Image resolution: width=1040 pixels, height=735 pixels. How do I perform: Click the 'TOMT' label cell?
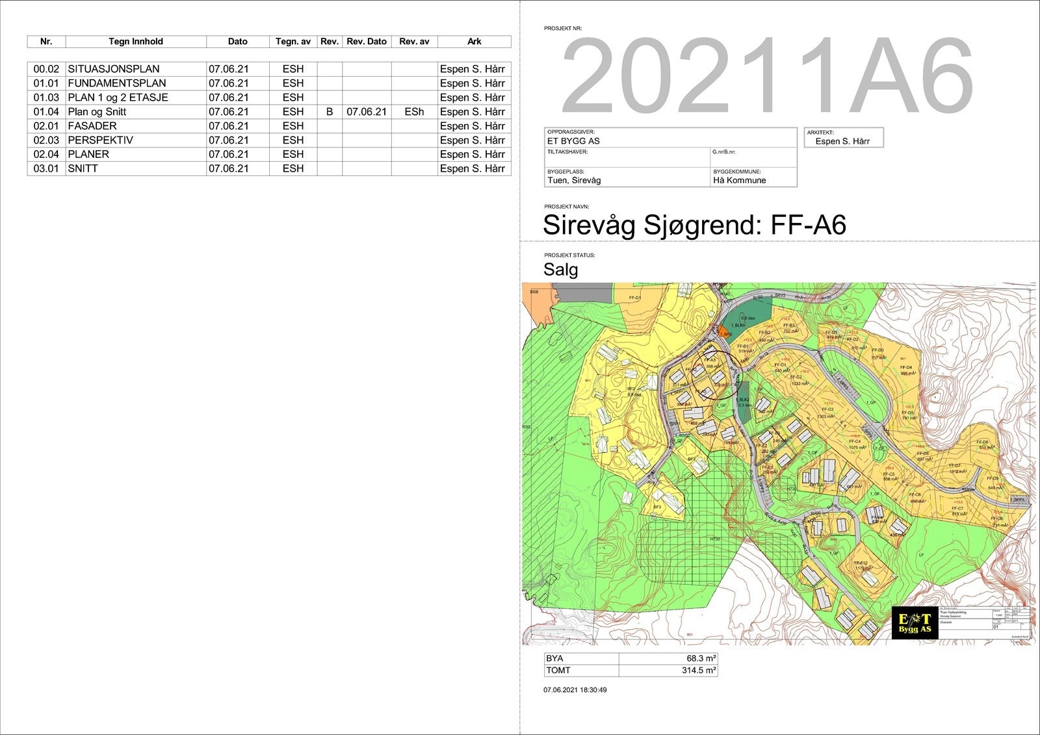581,670
